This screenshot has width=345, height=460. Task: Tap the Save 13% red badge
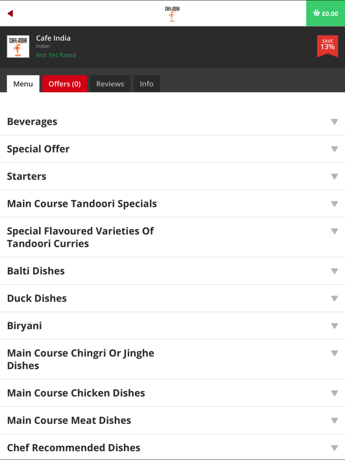coord(327,46)
